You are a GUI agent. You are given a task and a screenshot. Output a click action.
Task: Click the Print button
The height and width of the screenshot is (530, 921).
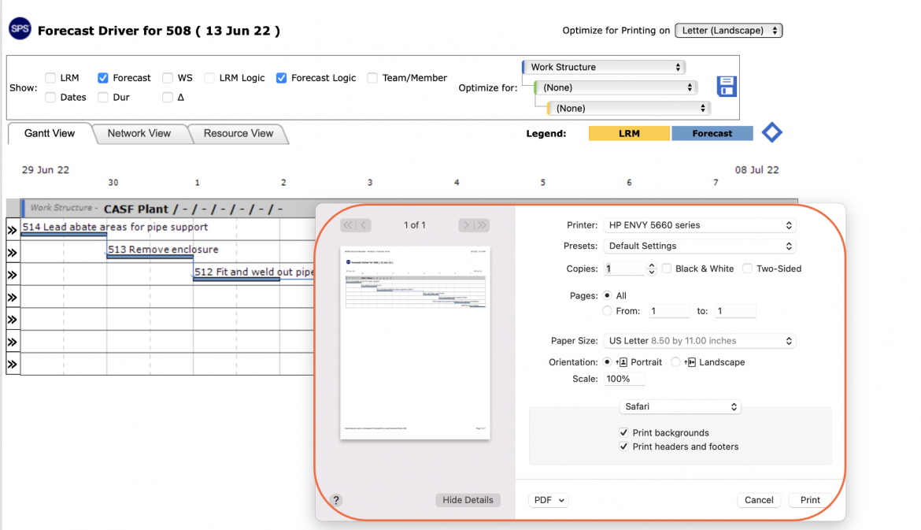810,500
